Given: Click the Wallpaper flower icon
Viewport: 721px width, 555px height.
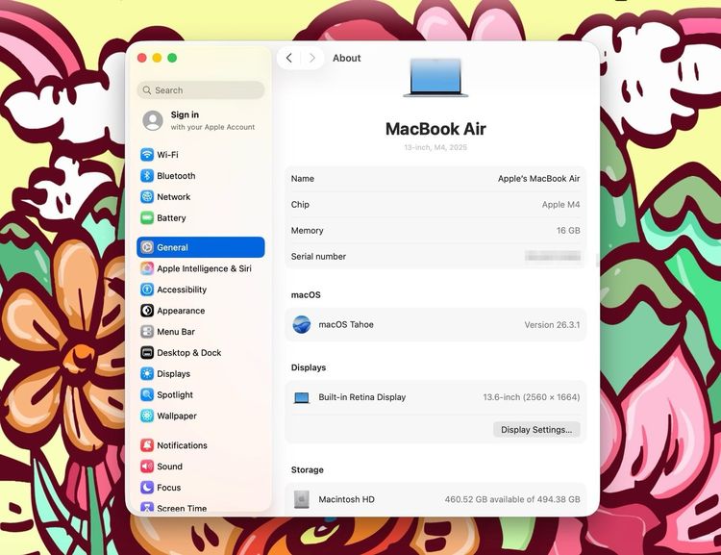Looking at the screenshot, I should pos(147,416).
